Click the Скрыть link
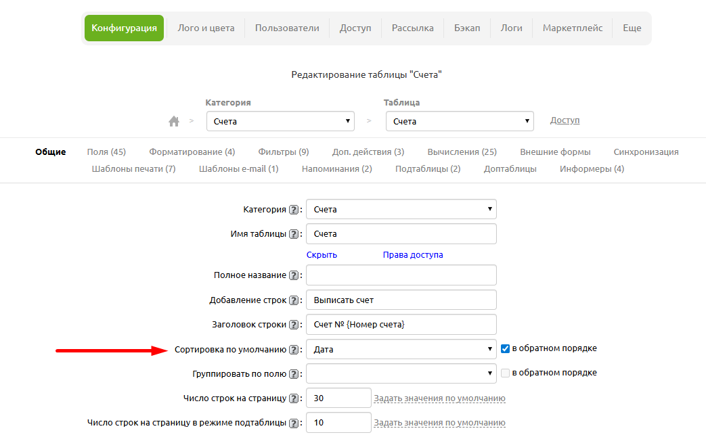The width and height of the screenshot is (706, 437). pos(322,255)
